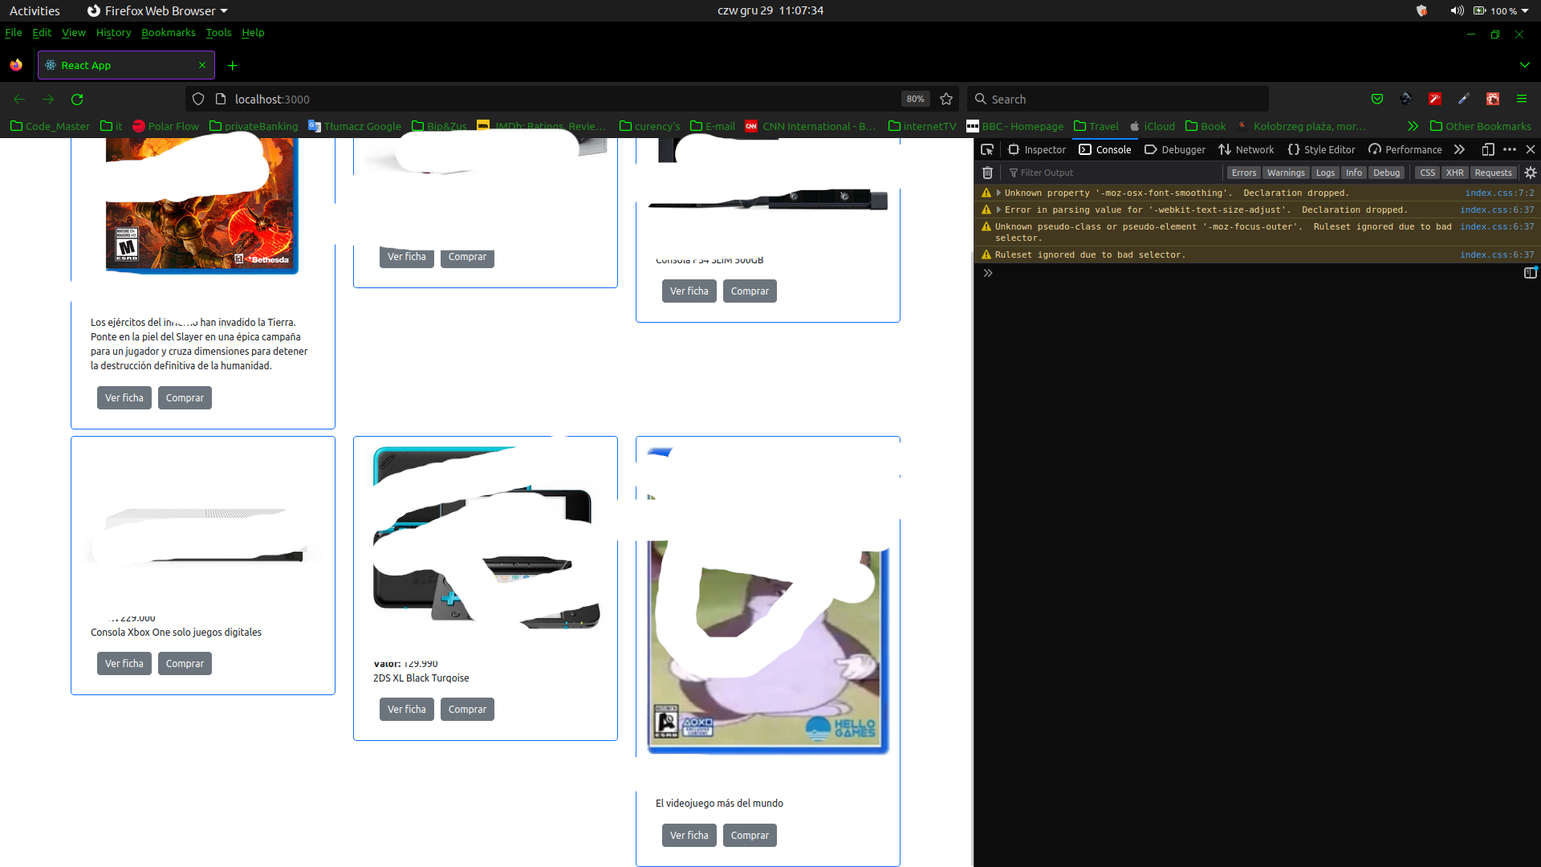
Task: Click Comprar for 2DS XL Black Turquoise
Action: coord(467,708)
